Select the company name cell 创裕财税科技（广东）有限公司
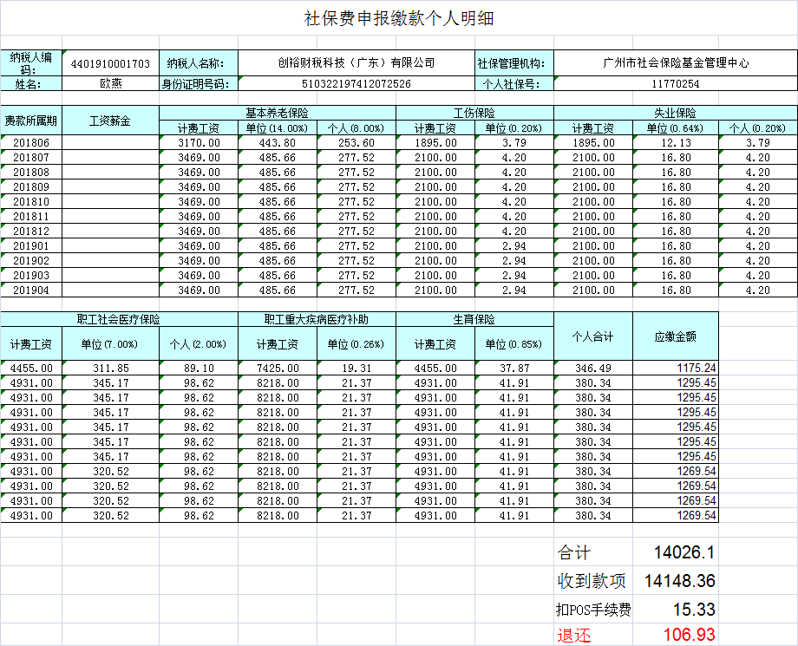Image resolution: width=798 pixels, height=646 pixels. coord(356,63)
